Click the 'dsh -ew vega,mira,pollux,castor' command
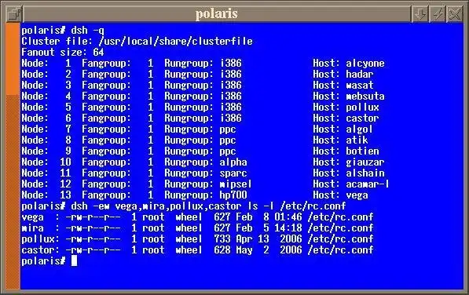The height and width of the screenshot is (295, 469). click(x=156, y=206)
